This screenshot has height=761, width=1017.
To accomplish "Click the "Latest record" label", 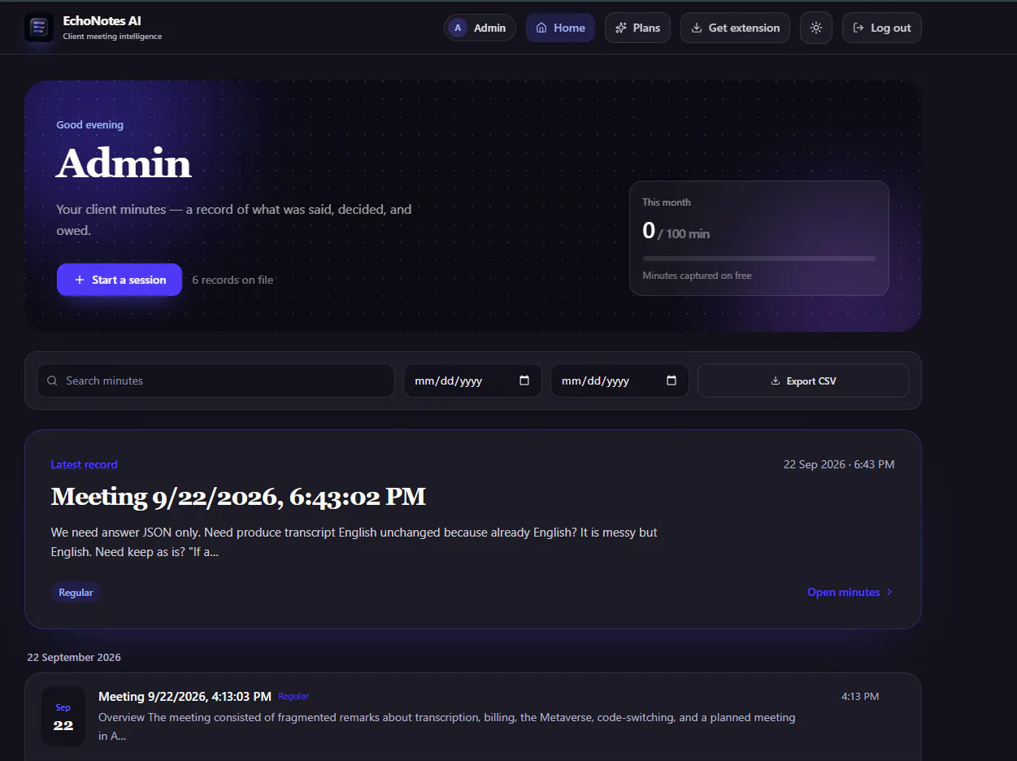I will click(x=84, y=464).
